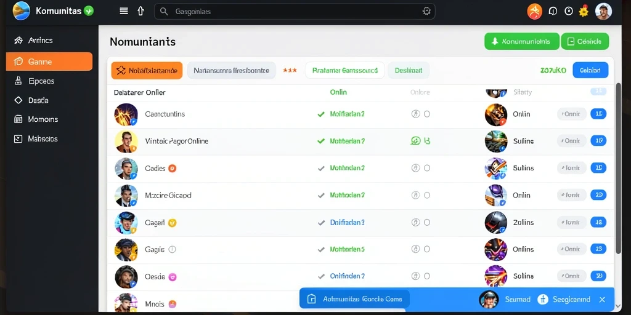Viewport: 631px width, 315px height.
Task: Switch to the Notaftxiattamde orange tab
Action: tap(147, 71)
